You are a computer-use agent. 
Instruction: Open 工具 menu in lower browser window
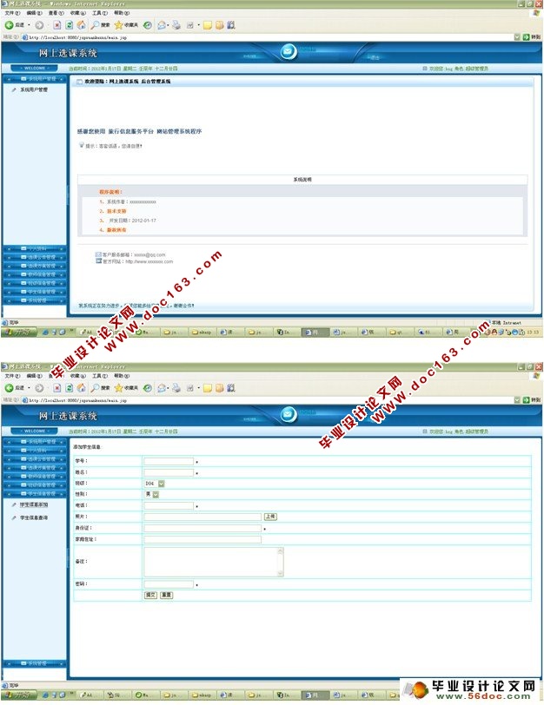click(x=100, y=376)
